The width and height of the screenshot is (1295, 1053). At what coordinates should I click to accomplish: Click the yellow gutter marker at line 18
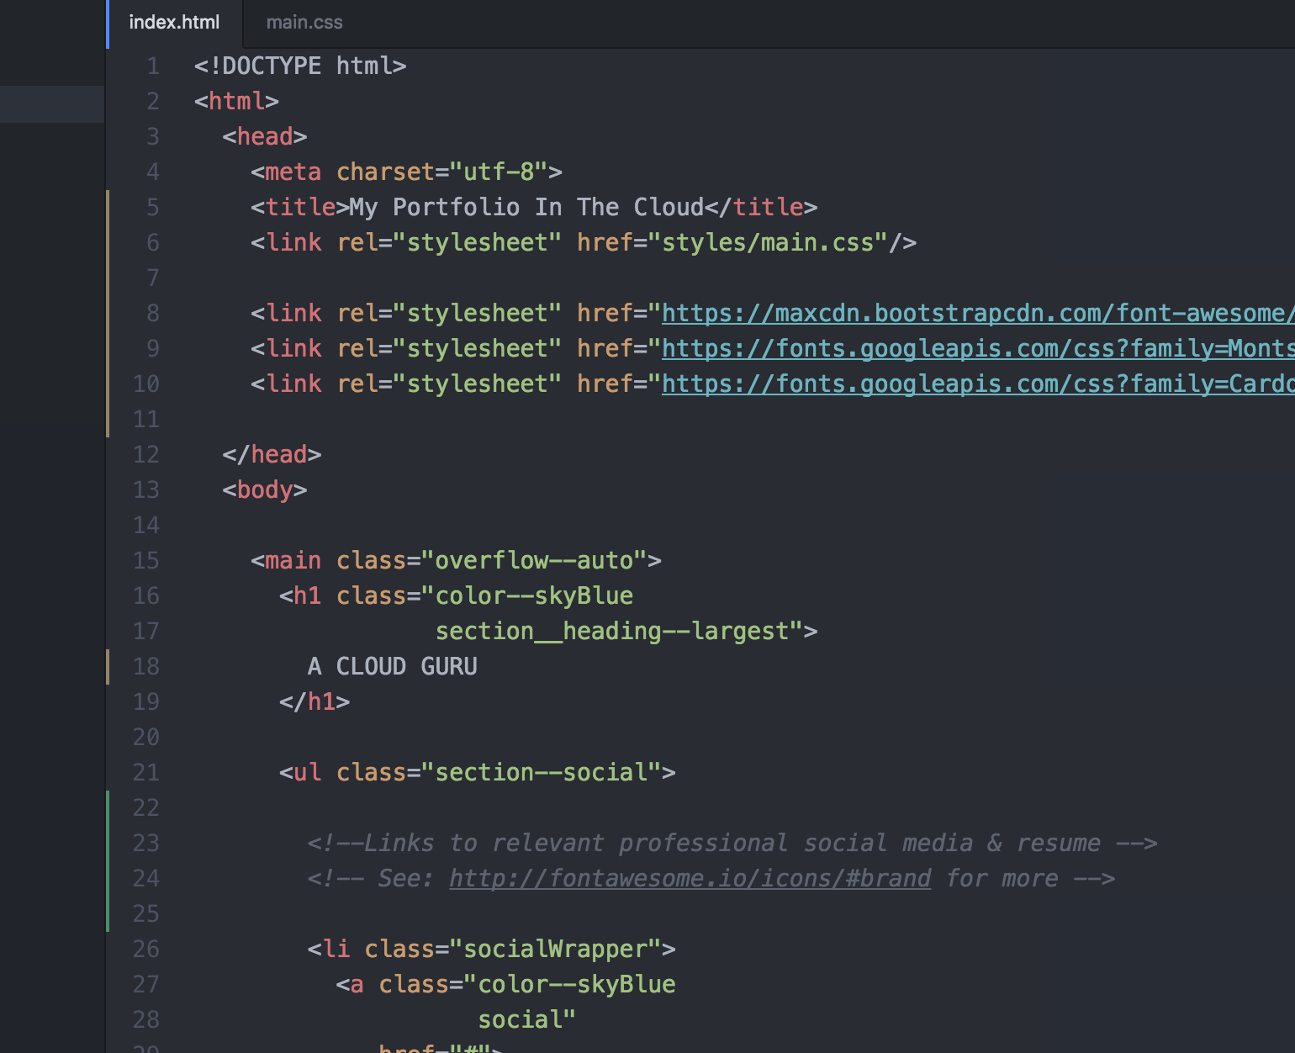coord(110,666)
